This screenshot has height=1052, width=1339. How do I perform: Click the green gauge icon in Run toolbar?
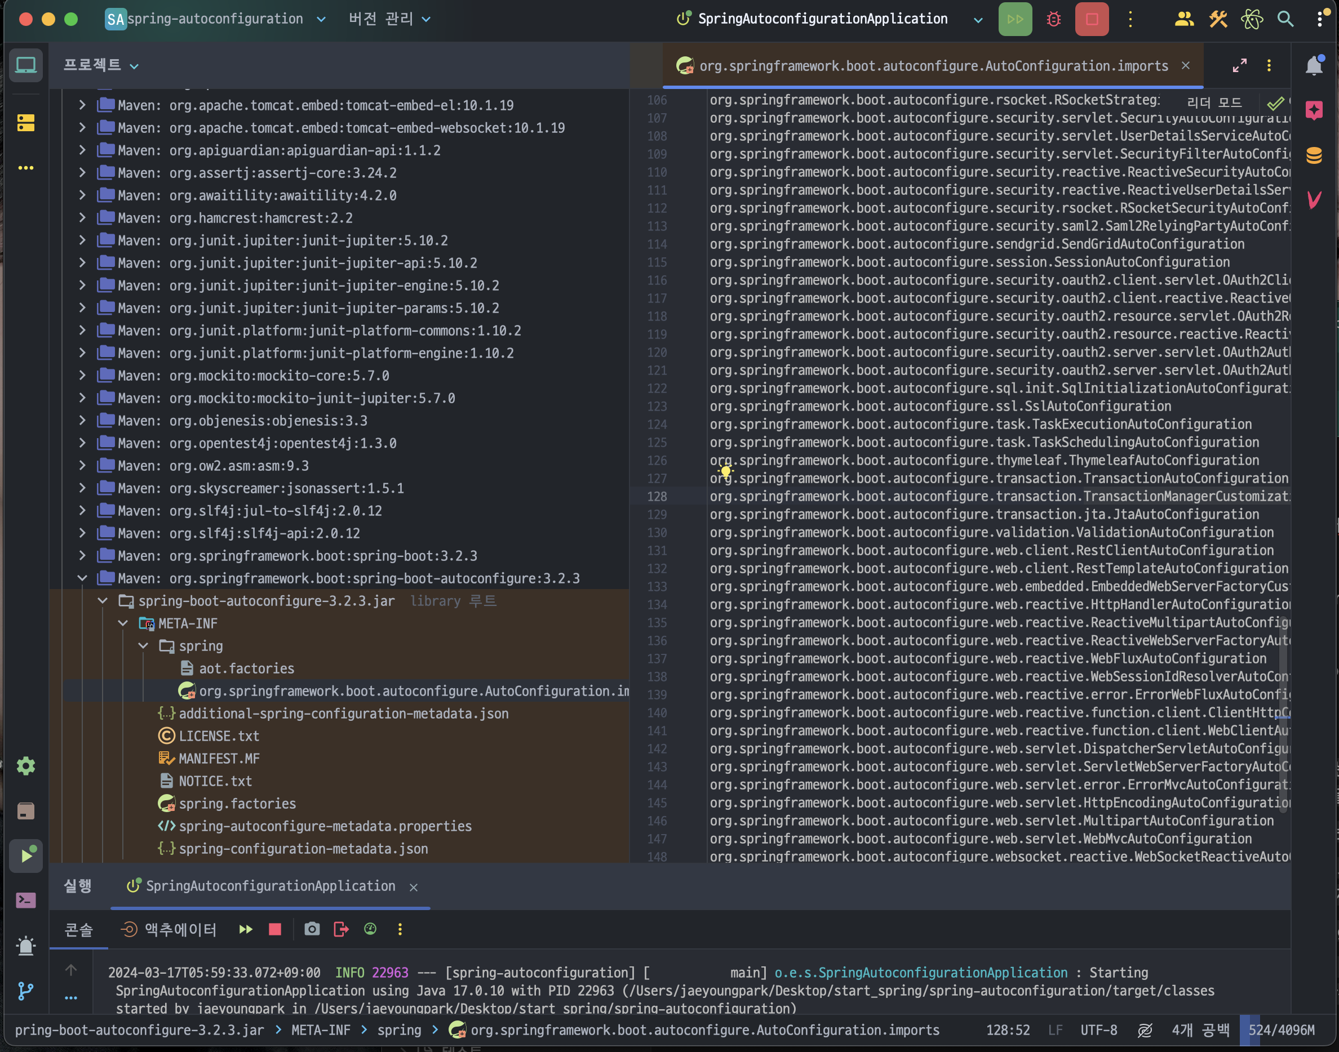tap(370, 929)
